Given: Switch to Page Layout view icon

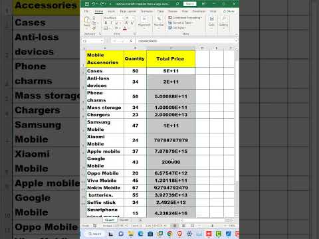Looking at the screenshot, I should coord(183,226).
